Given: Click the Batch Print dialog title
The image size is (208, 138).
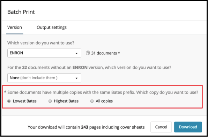Looking at the screenshot, I should (21, 12).
